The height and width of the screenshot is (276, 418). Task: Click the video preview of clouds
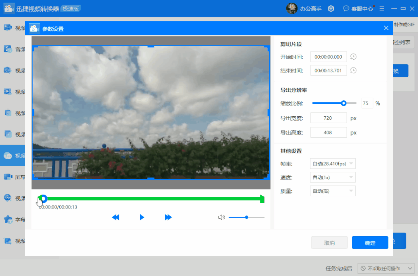(x=151, y=112)
